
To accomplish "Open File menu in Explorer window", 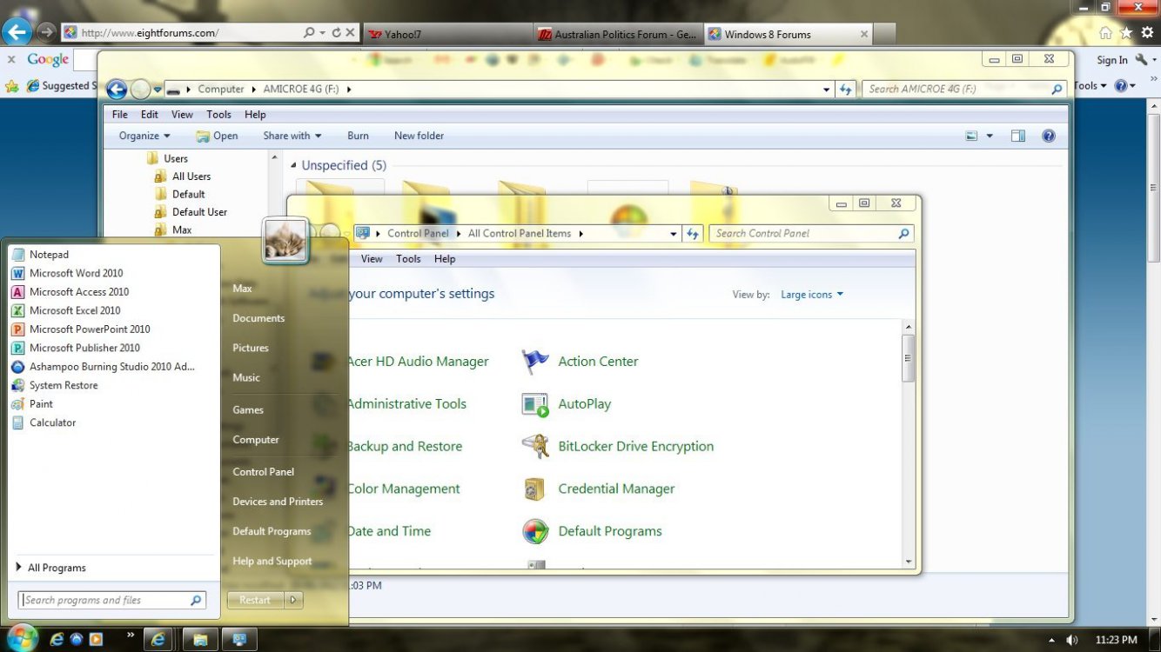I will (x=120, y=115).
